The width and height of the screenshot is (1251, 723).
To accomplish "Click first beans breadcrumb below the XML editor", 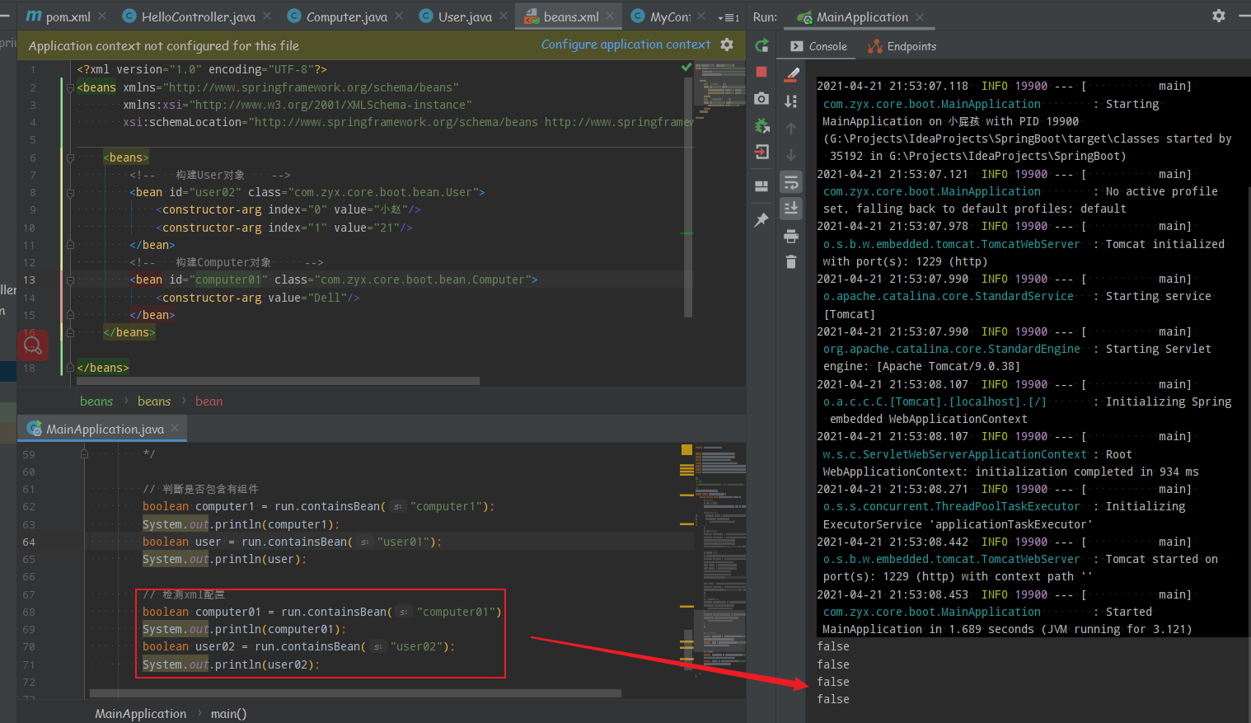I will tap(96, 401).
